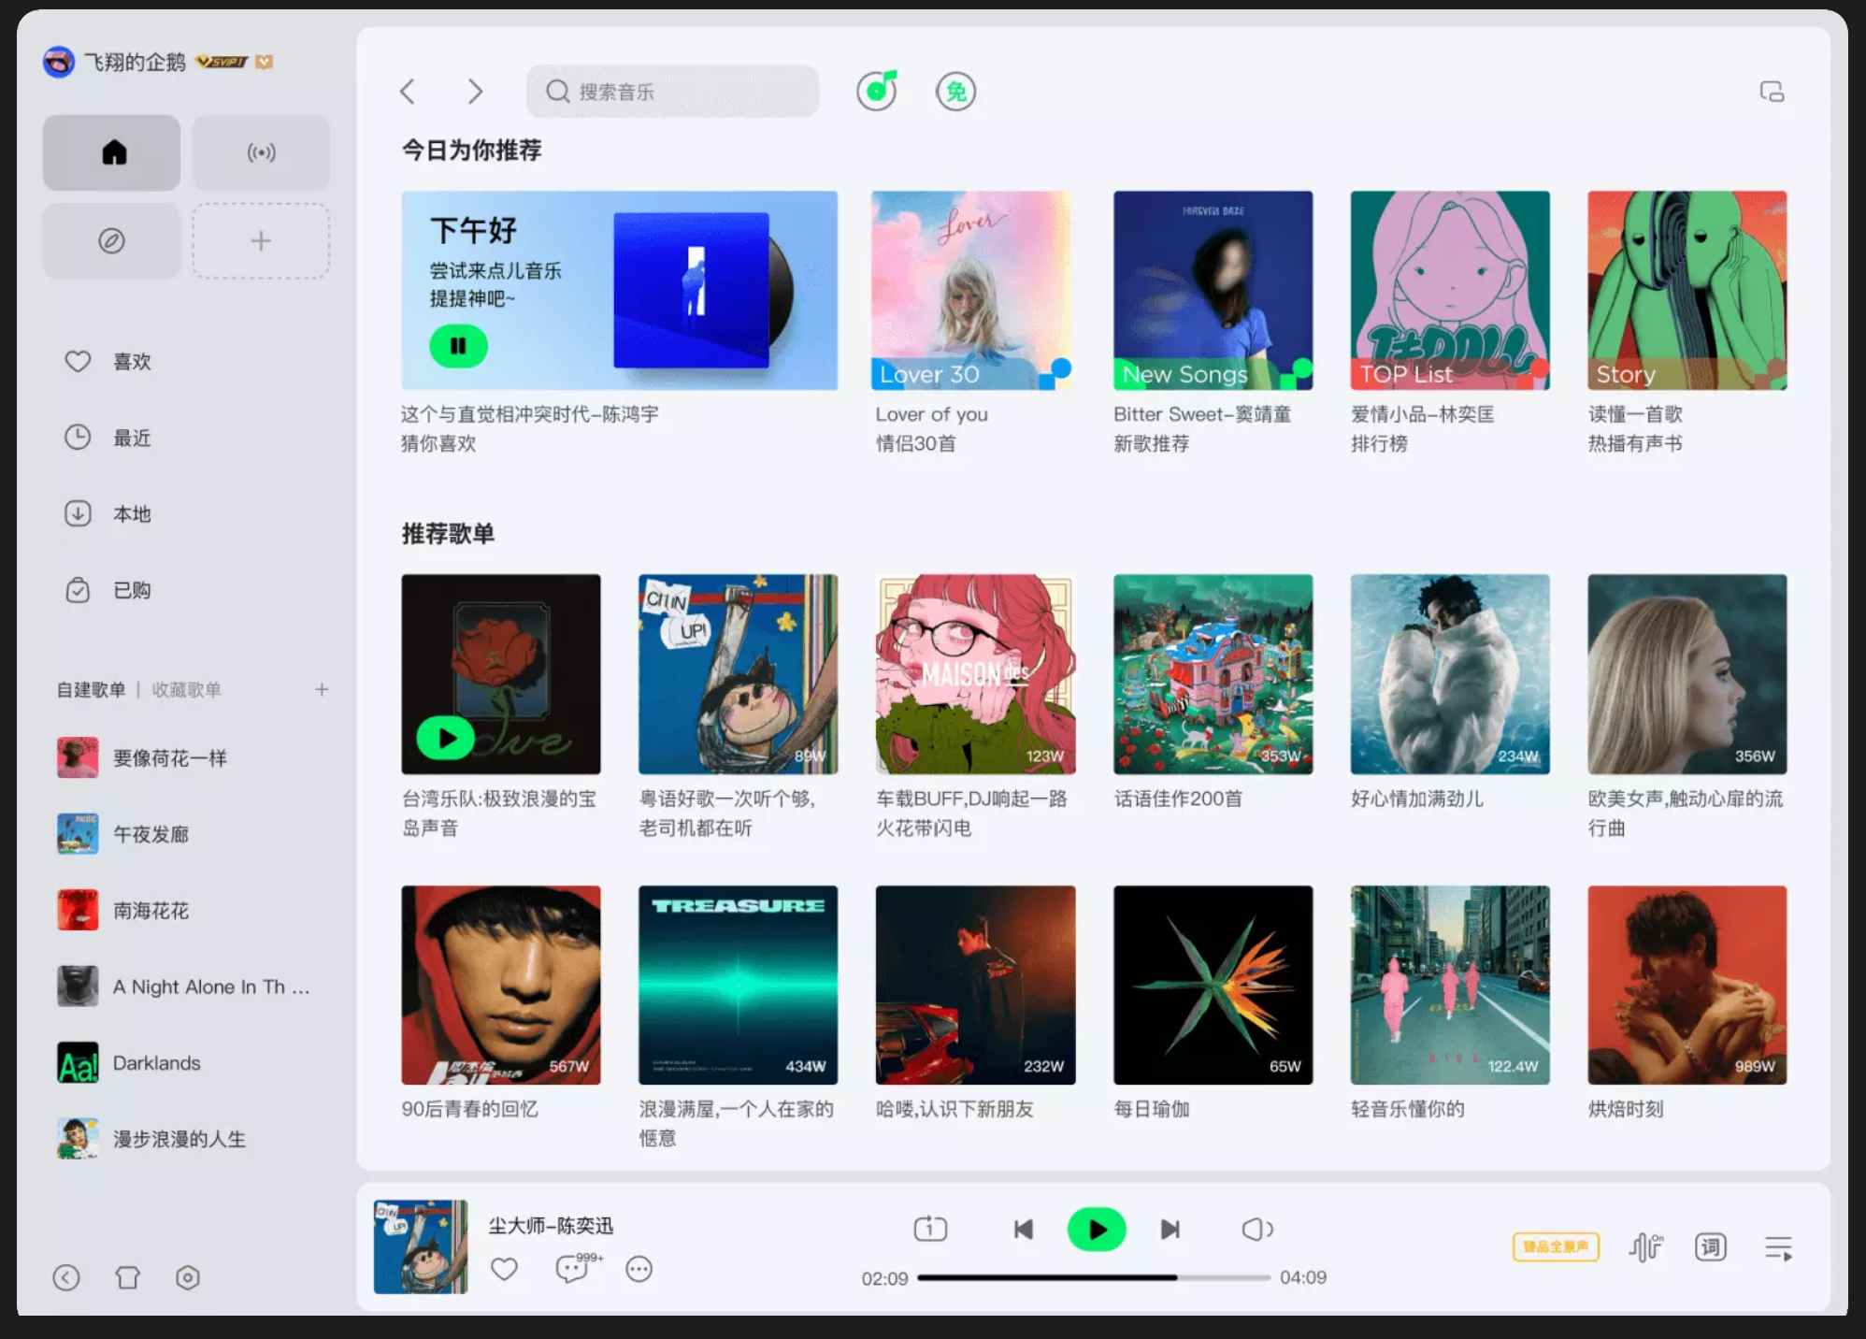The height and width of the screenshot is (1339, 1866).
Task: Play the 台湾乐队 playlist cover
Action: tap(445, 739)
